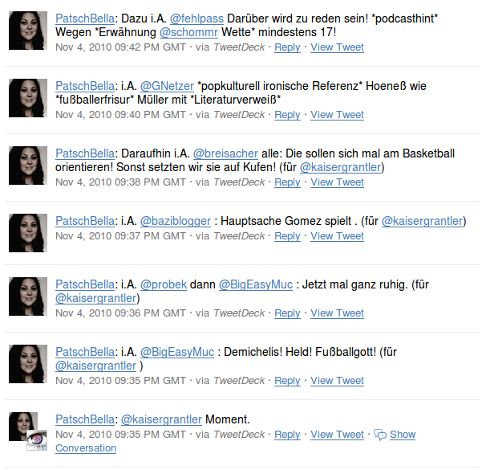The height and width of the screenshot is (470, 486).
Task: Reply to the Demichelis Fußballgott tweet
Action: 287,380
